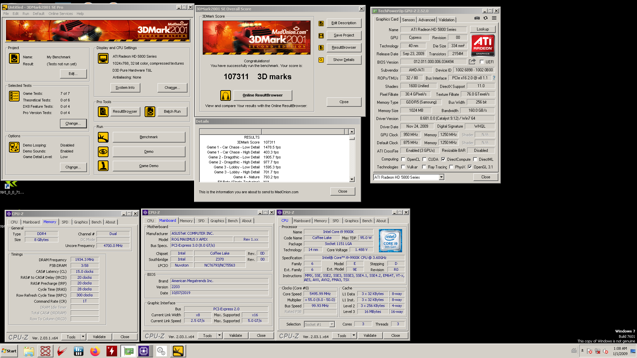
Task: Click the System Info button in 3DMark
Action: coord(125,88)
